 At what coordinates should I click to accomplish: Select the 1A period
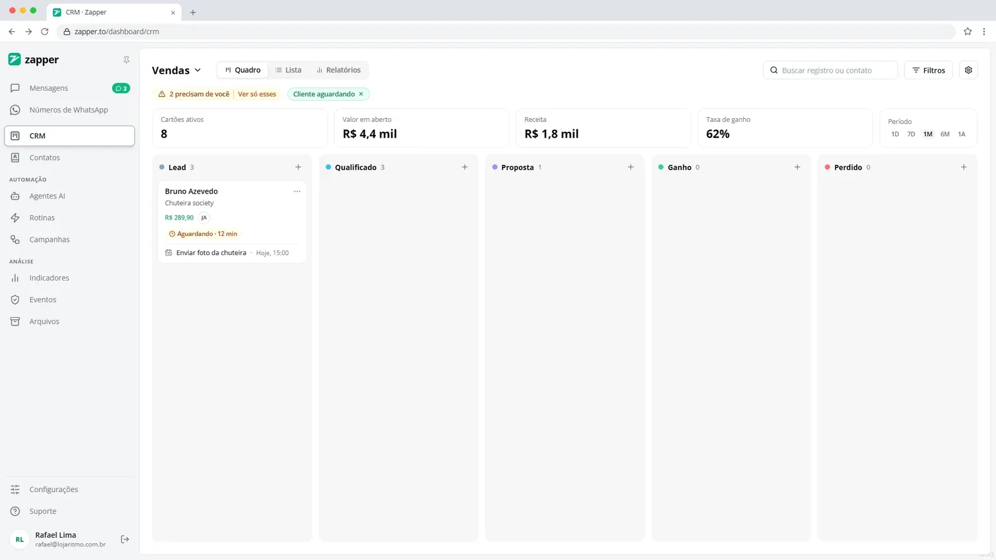coord(962,134)
